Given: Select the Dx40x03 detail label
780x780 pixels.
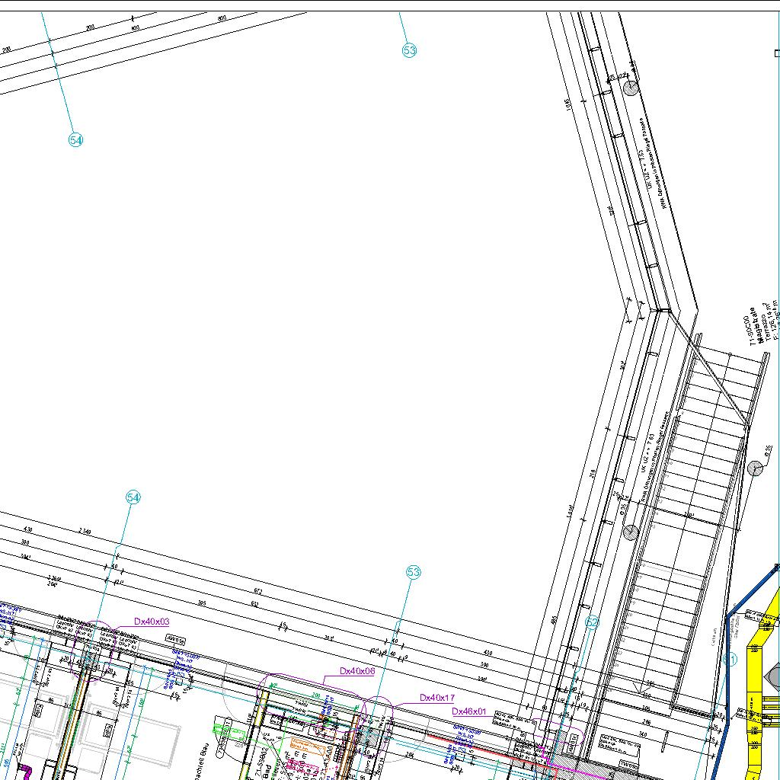Looking at the screenshot, I should (152, 622).
